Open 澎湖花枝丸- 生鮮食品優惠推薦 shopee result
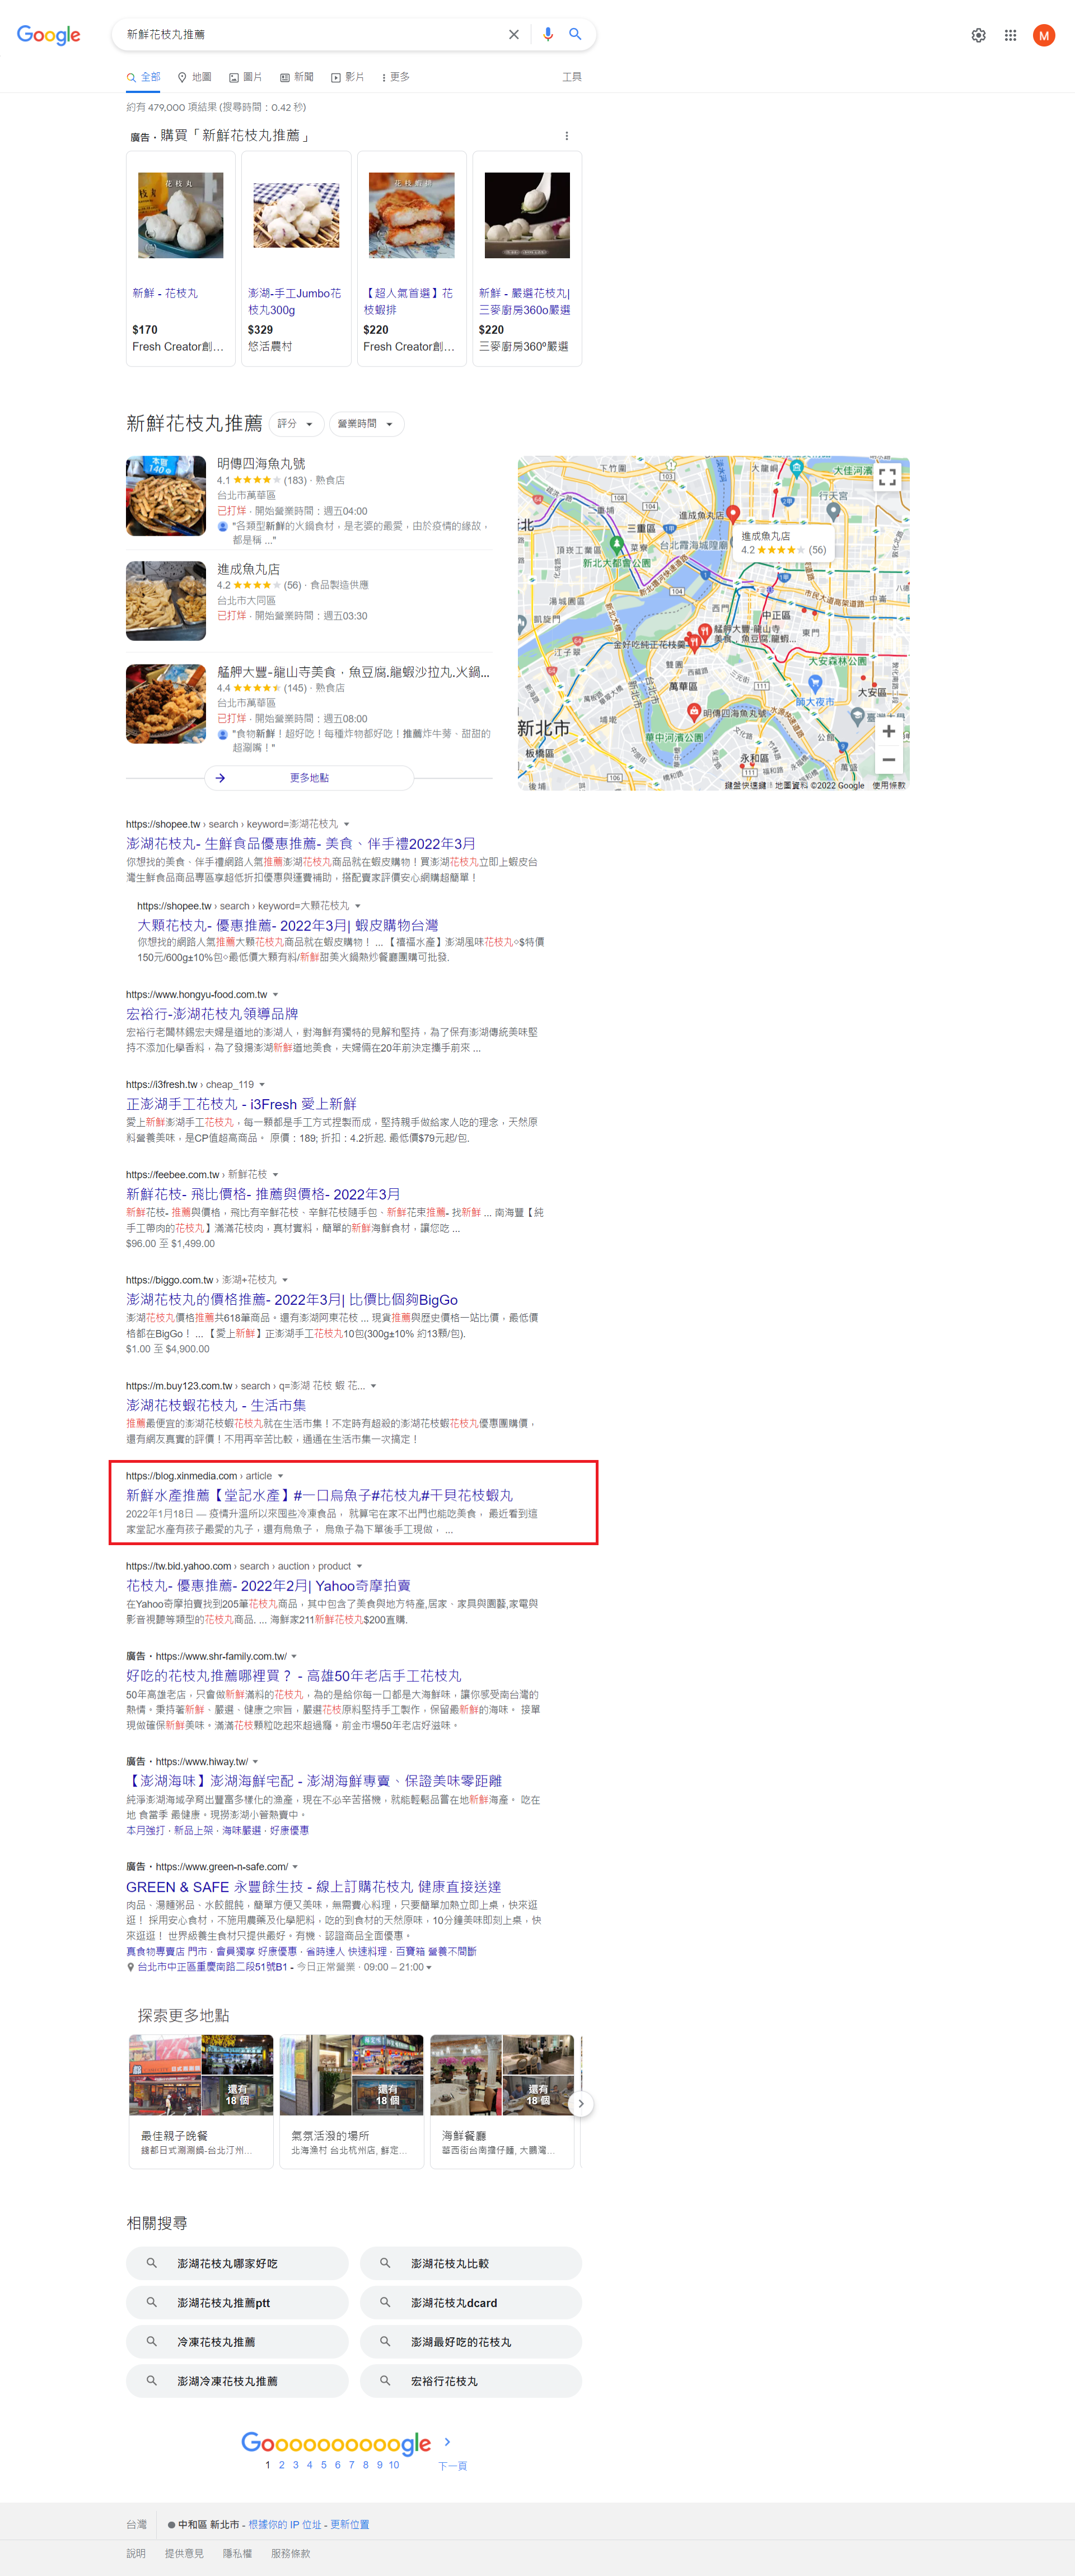This screenshot has width=1075, height=2576. tap(301, 844)
